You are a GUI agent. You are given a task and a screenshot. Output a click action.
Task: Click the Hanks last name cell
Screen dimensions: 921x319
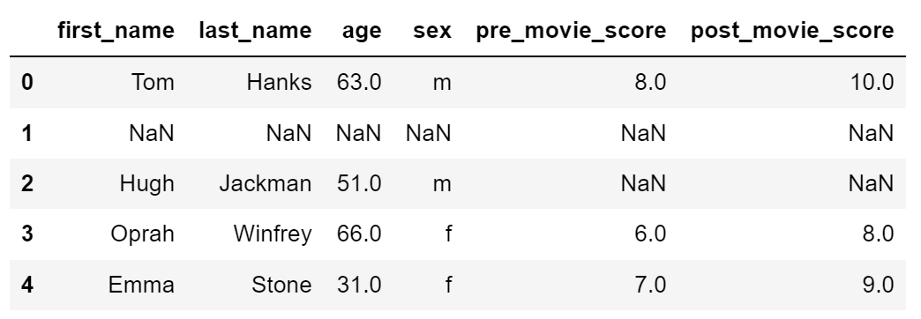(x=279, y=82)
